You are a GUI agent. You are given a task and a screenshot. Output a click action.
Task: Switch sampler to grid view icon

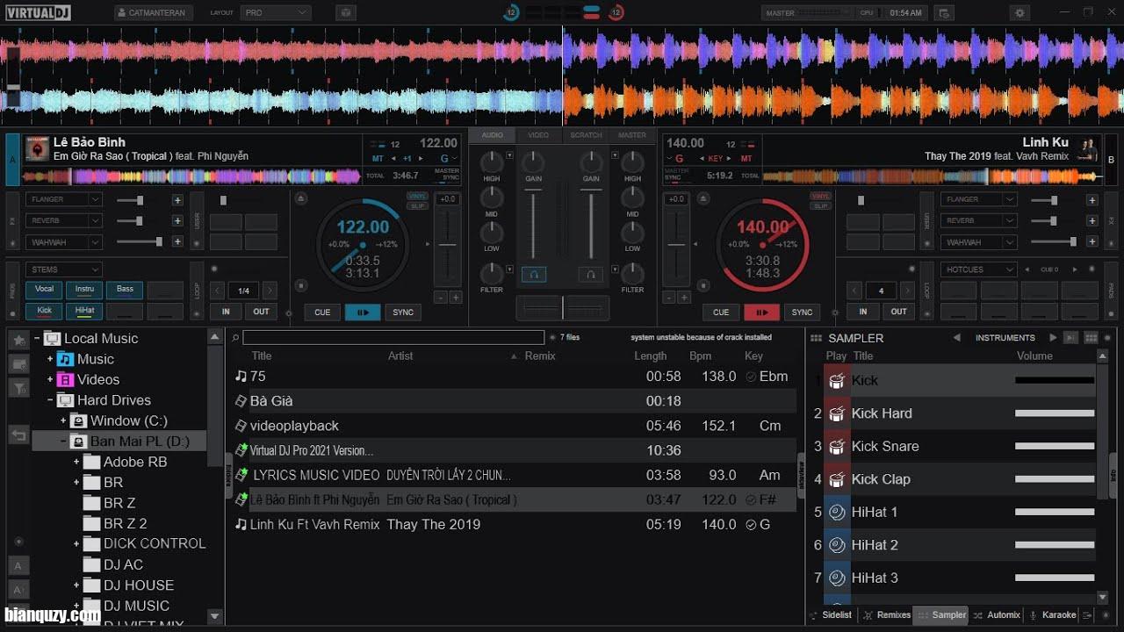1092,338
